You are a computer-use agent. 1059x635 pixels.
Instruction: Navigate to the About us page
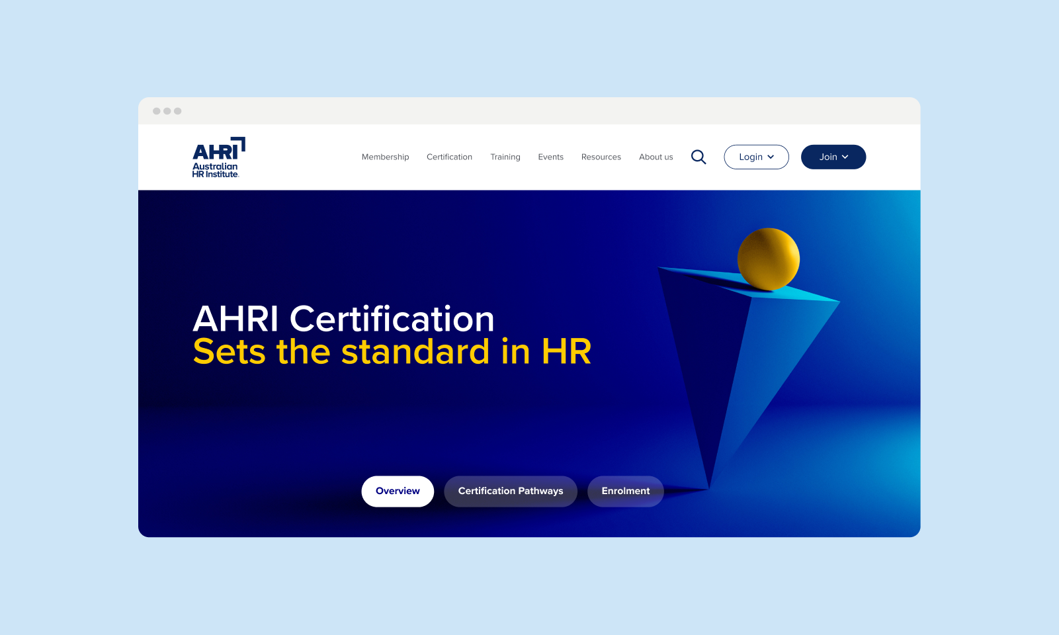coord(656,157)
